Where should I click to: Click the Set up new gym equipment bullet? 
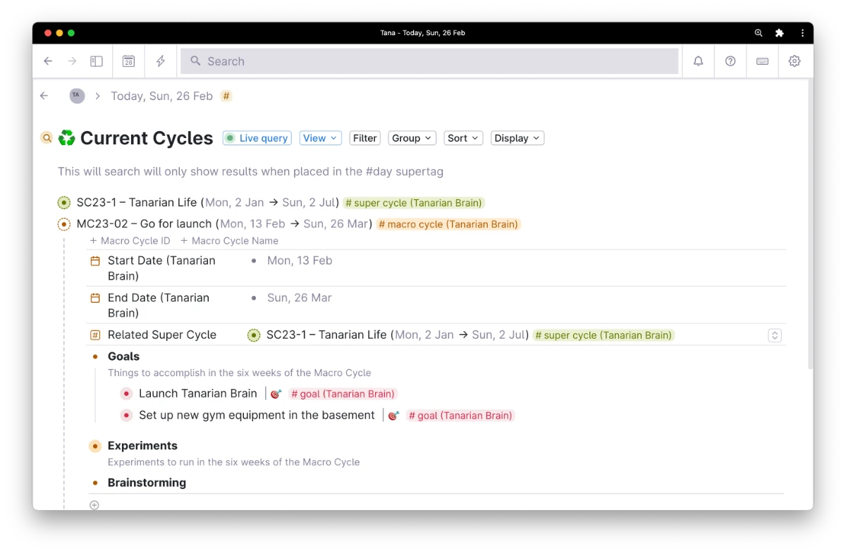[126, 416]
